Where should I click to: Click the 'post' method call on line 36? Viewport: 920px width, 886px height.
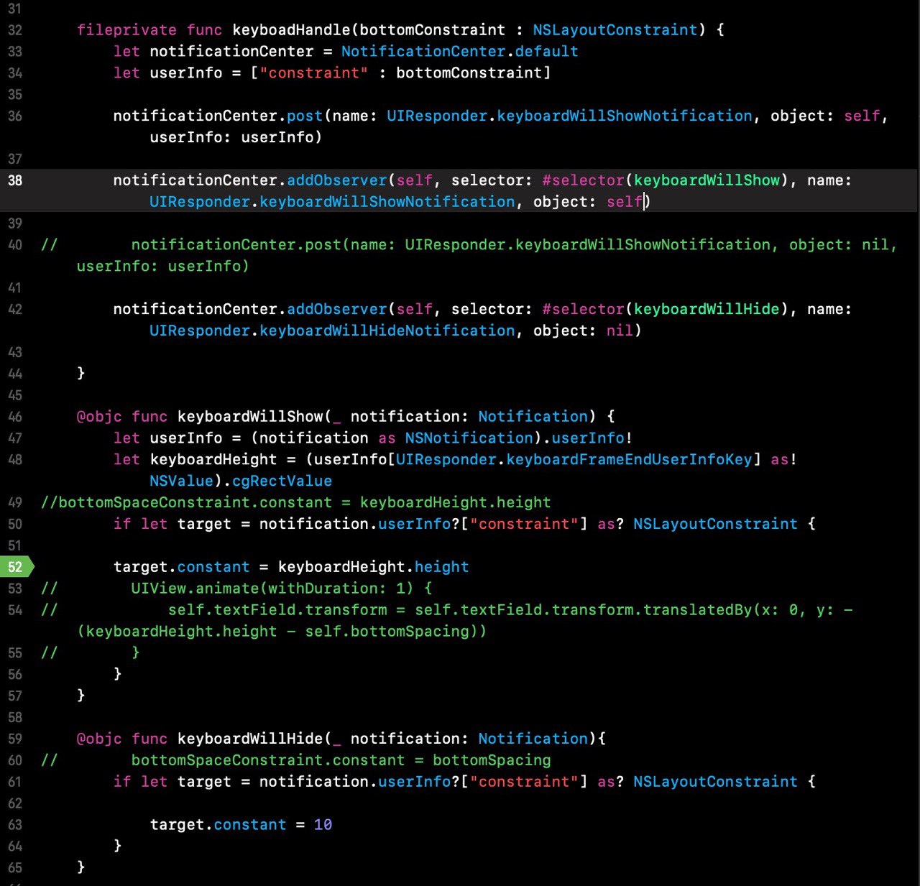pos(305,116)
